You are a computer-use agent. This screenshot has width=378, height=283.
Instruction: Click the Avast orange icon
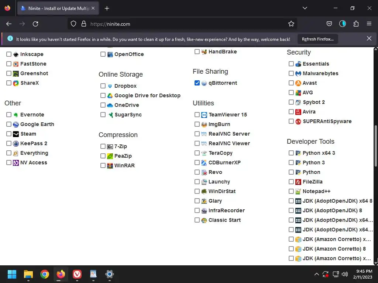click(298, 83)
